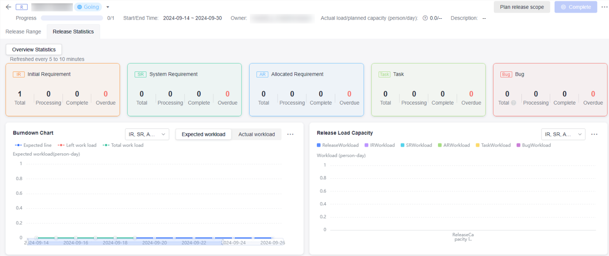Click the info icon next to Bug Total
609x256 pixels.
pyautogui.click(x=513, y=103)
